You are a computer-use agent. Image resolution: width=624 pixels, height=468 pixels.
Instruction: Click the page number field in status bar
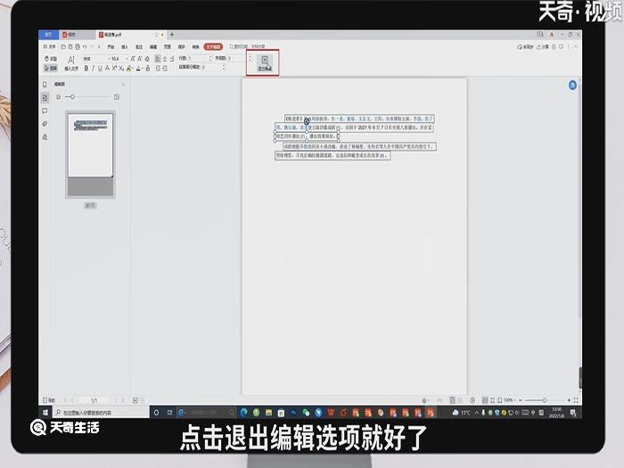[94, 400]
